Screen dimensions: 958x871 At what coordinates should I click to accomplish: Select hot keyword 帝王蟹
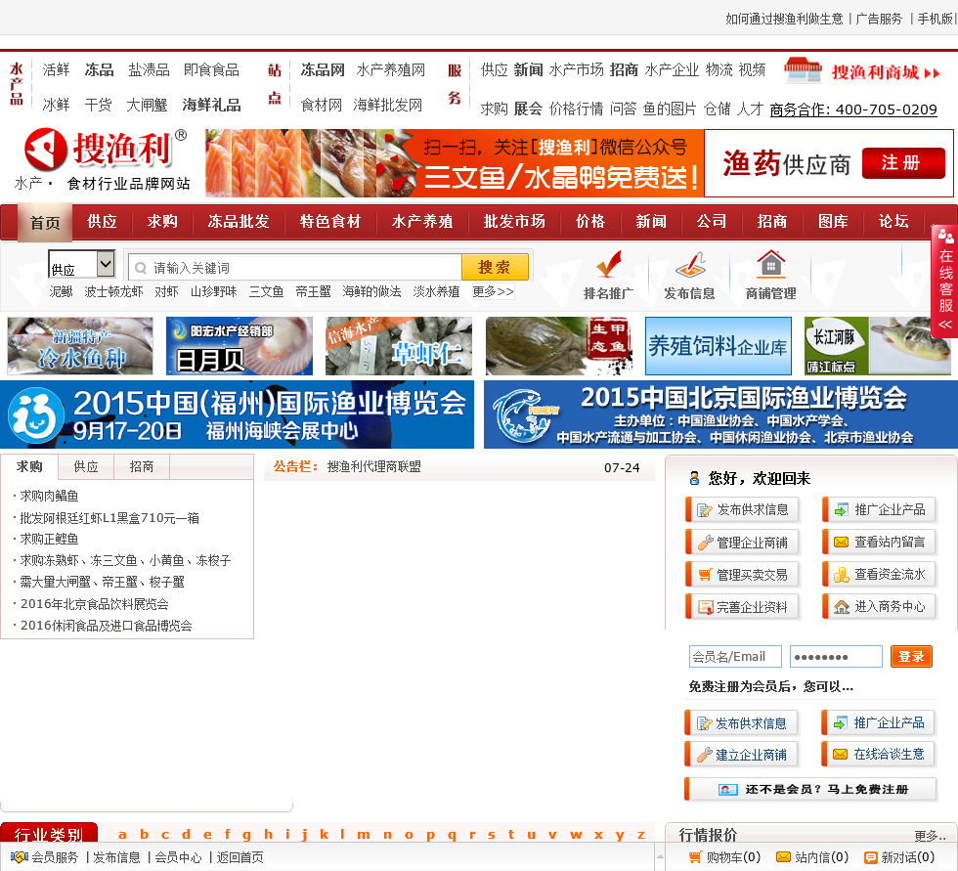point(314,292)
